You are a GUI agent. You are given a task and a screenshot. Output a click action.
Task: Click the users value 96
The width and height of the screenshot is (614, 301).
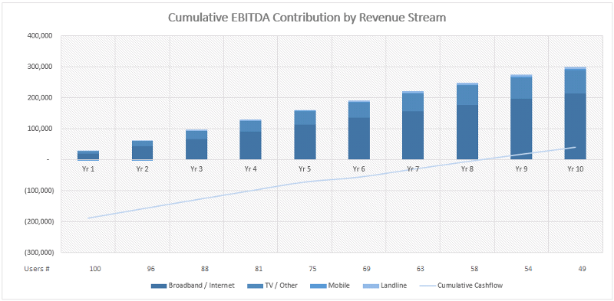click(150, 269)
